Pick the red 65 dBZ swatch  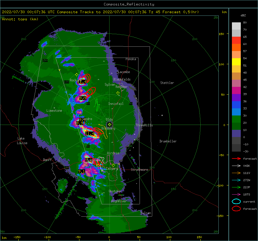[236, 40]
